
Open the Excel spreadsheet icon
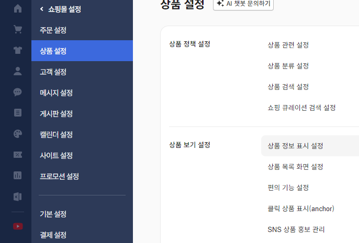[18, 196]
